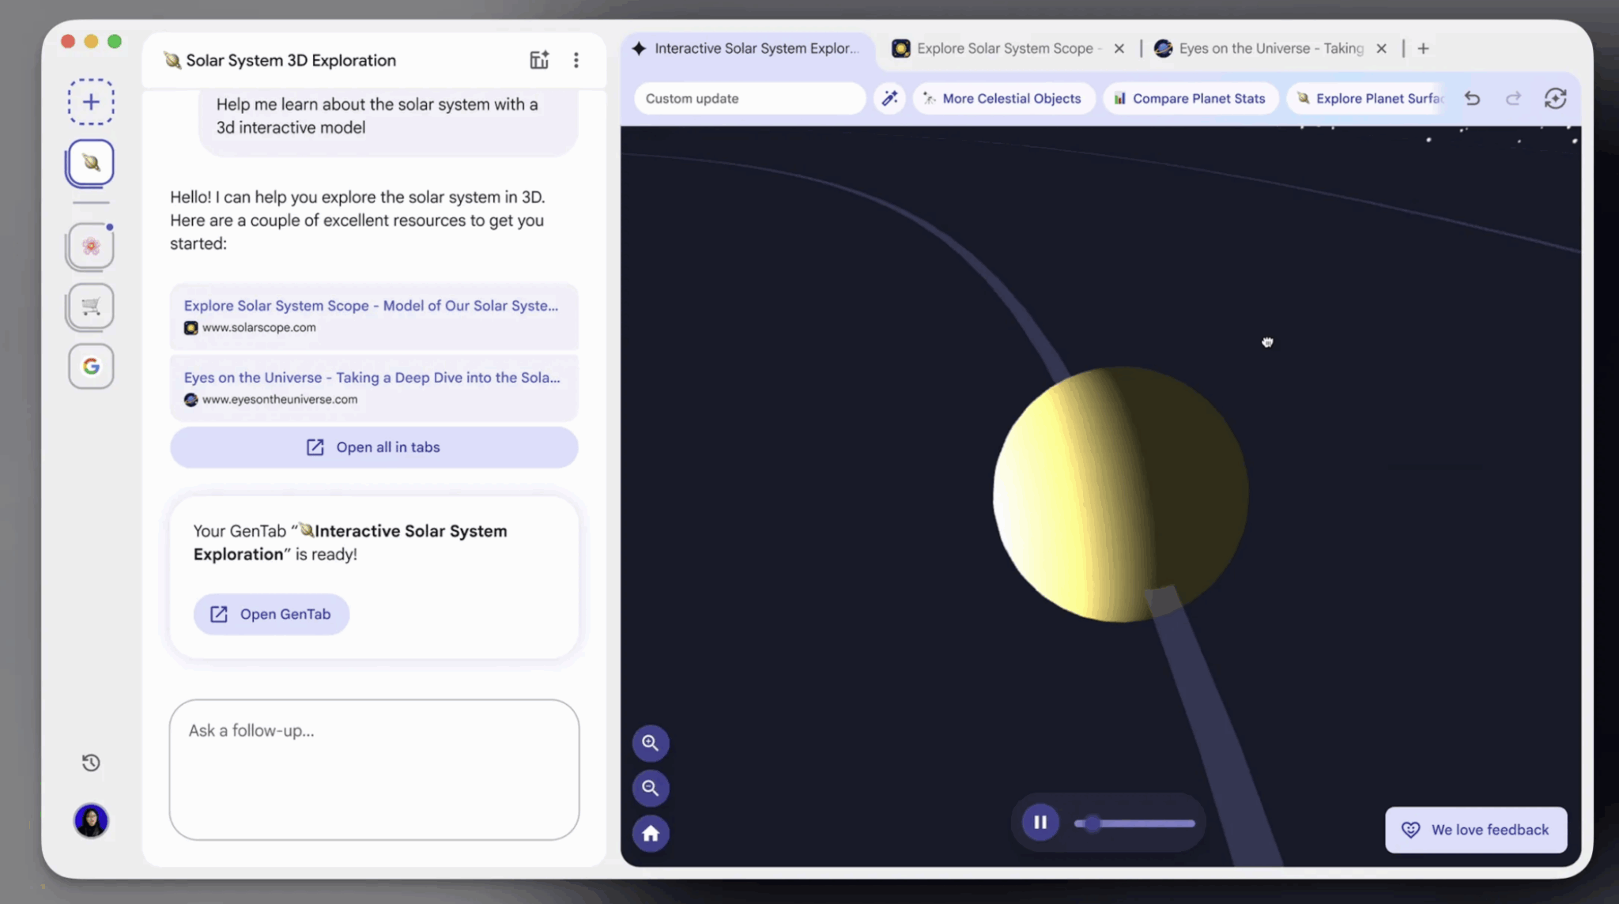Open the three-dot menu for the conversation
1619x904 pixels.
coord(577,60)
